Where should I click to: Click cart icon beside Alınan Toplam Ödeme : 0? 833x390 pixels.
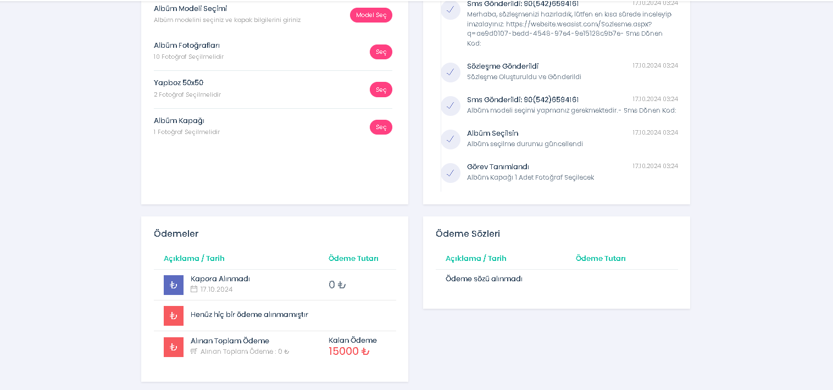[194, 351]
